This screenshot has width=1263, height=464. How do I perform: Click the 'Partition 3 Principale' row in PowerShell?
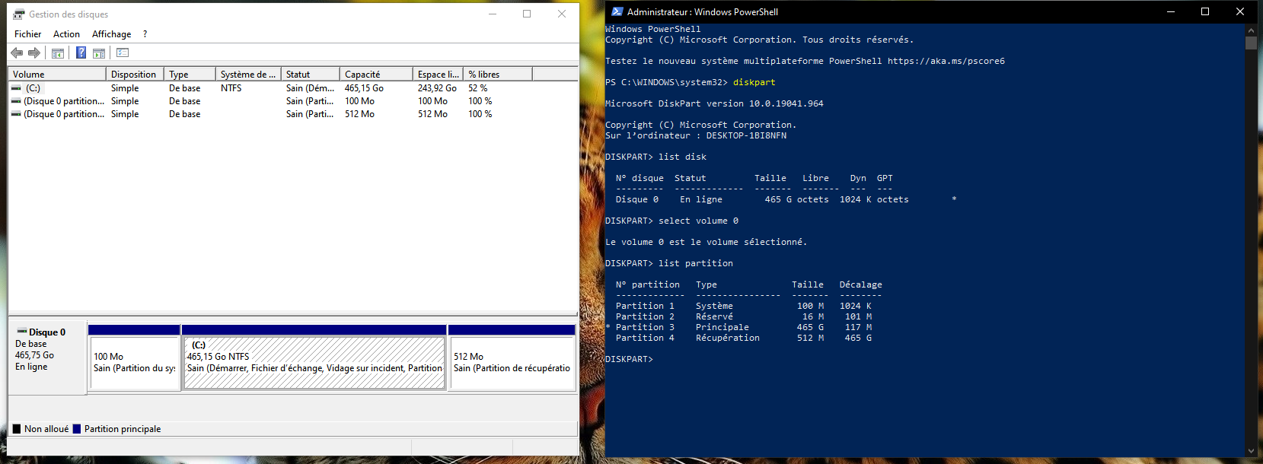[738, 327]
